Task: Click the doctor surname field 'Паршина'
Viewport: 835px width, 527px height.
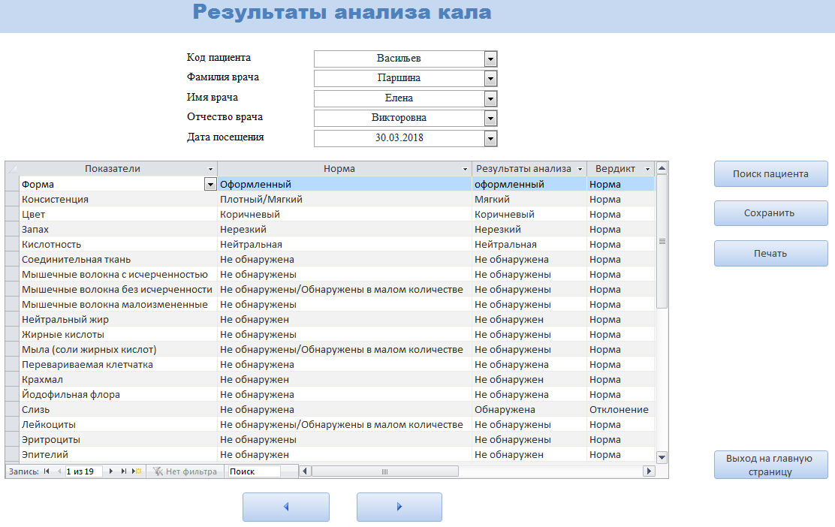Action: (399, 78)
